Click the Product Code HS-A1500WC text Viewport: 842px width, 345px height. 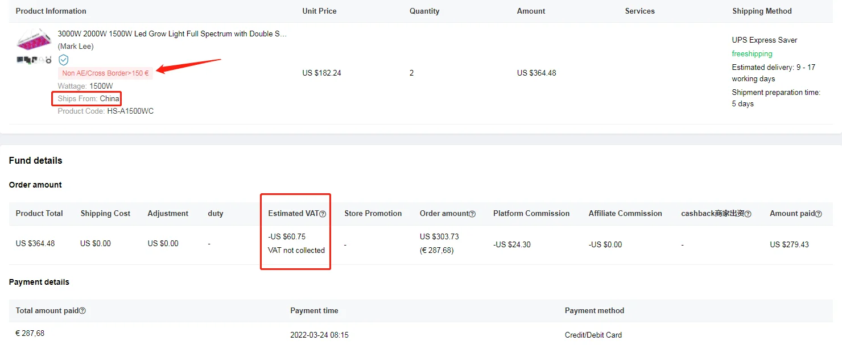click(106, 111)
